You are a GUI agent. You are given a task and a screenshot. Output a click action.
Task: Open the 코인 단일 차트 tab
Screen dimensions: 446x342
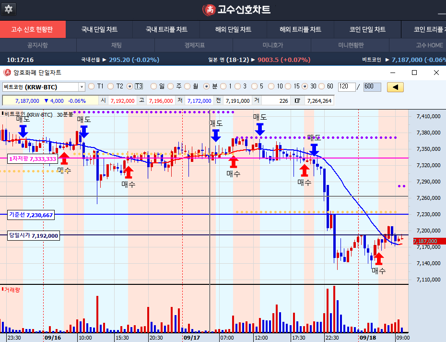point(367,29)
